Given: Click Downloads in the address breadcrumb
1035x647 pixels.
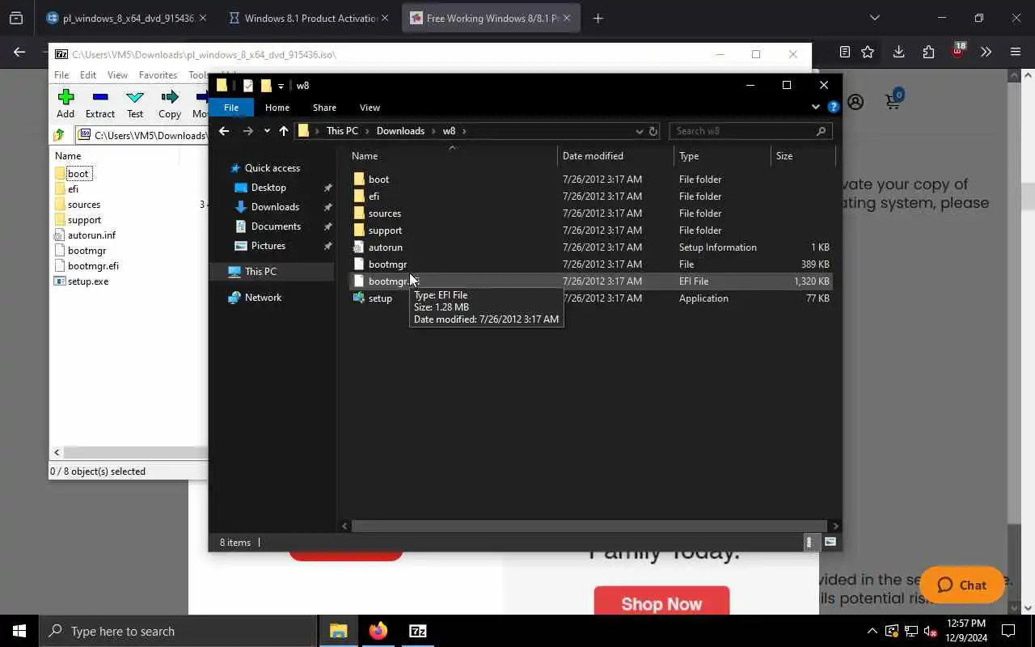Looking at the screenshot, I should (400, 131).
